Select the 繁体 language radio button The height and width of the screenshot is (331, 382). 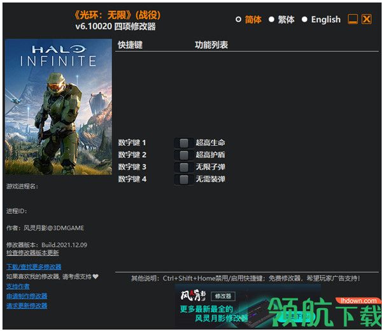pos(271,19)
